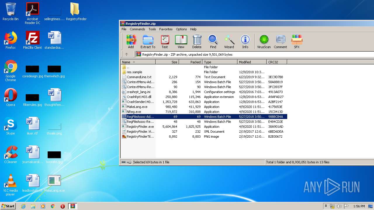The image size is (374, 210).
Task: Launch CCleaner desktop icon
Action: pos(11,155)
